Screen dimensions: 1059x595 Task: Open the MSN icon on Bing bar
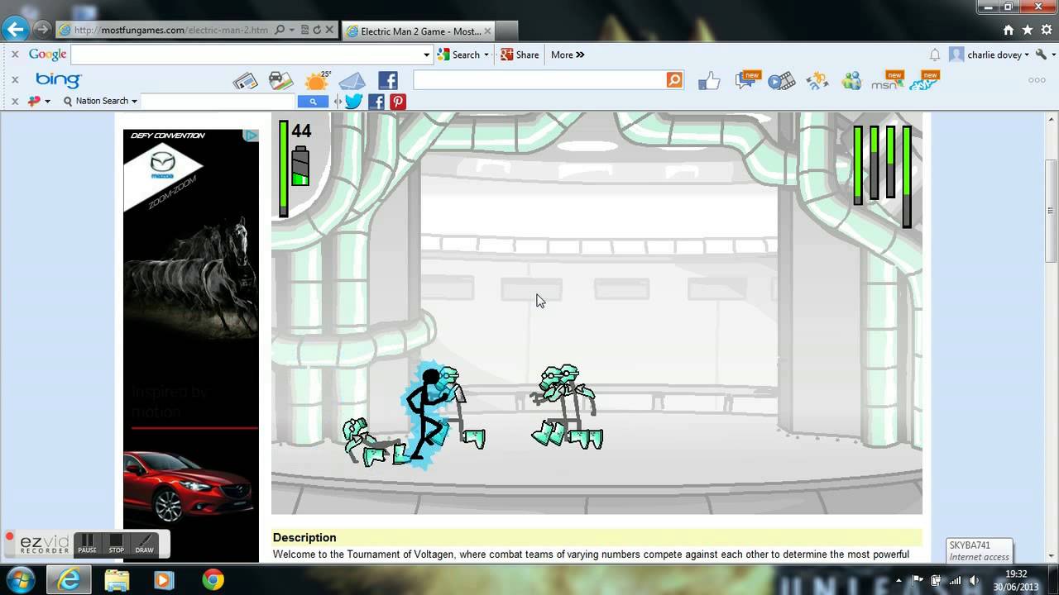click(887, 80)
